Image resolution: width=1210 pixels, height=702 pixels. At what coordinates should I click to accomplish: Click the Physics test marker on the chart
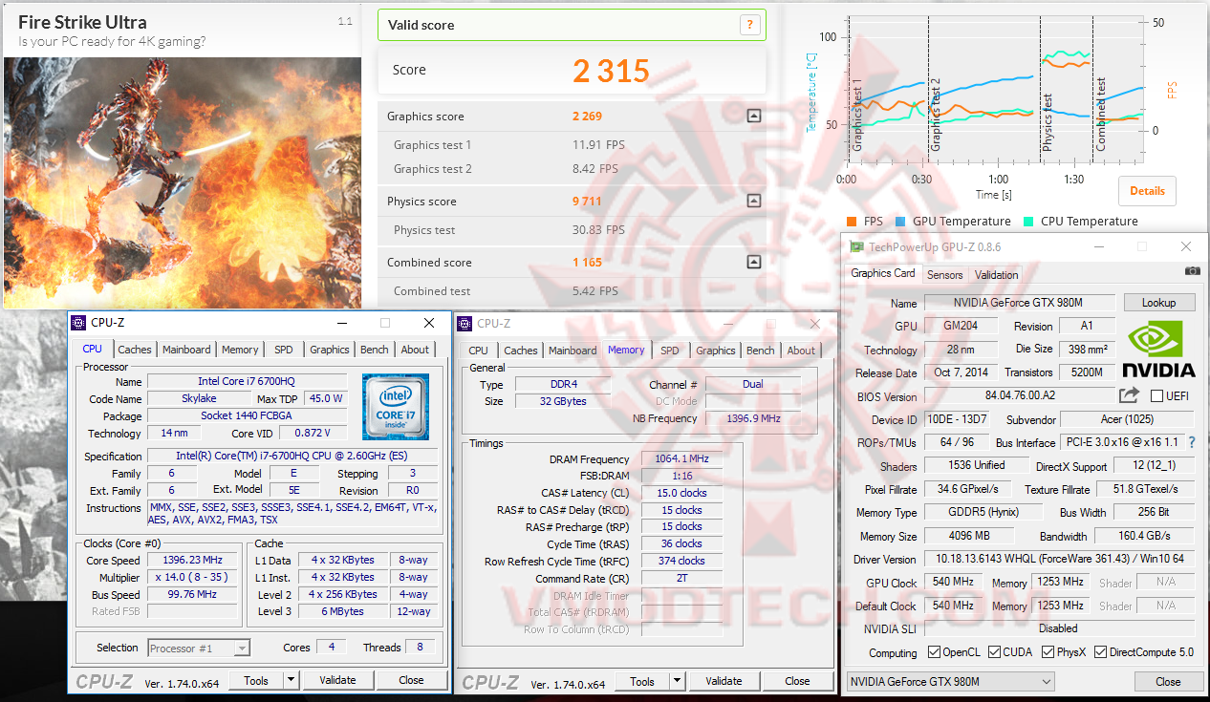(1048, 121)
